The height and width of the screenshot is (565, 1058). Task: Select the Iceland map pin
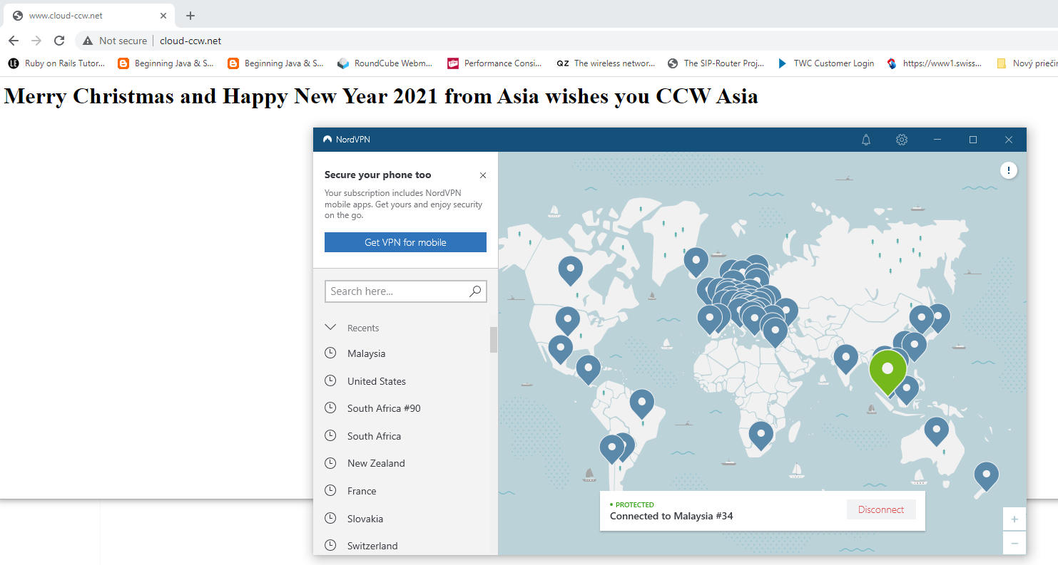point(696,262)
